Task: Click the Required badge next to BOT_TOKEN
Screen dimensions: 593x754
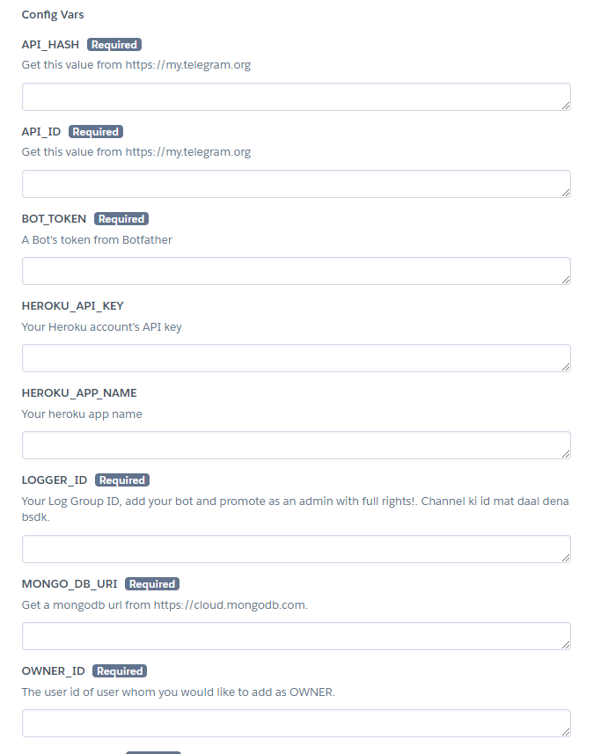Action: (x=121, y=219)
